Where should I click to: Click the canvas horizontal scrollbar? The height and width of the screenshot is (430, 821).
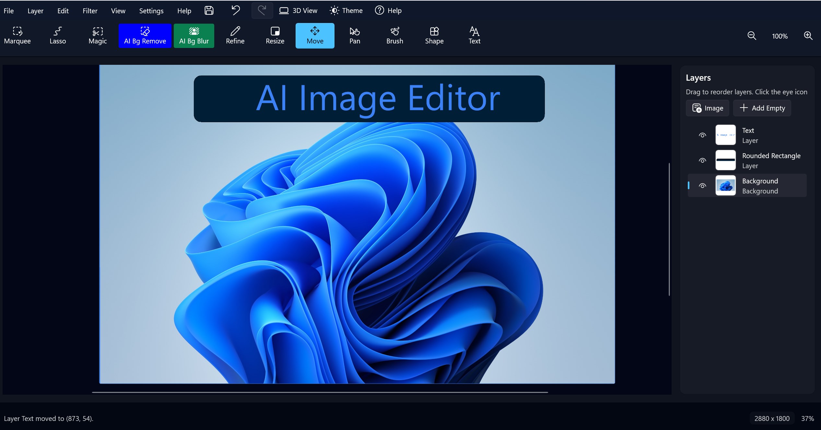[320, 392]
